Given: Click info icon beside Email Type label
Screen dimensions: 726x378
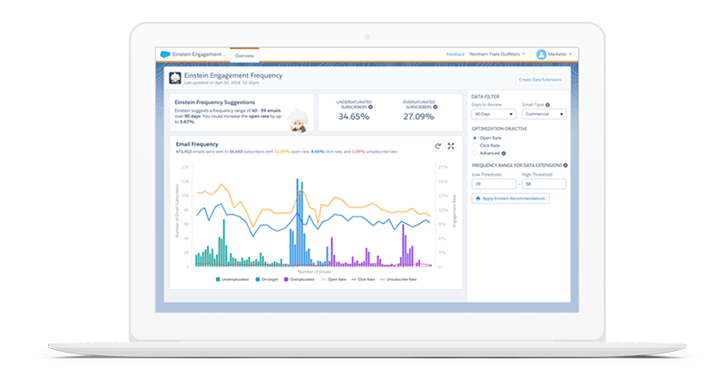Looking at the screenshot, I should point(548,105).
